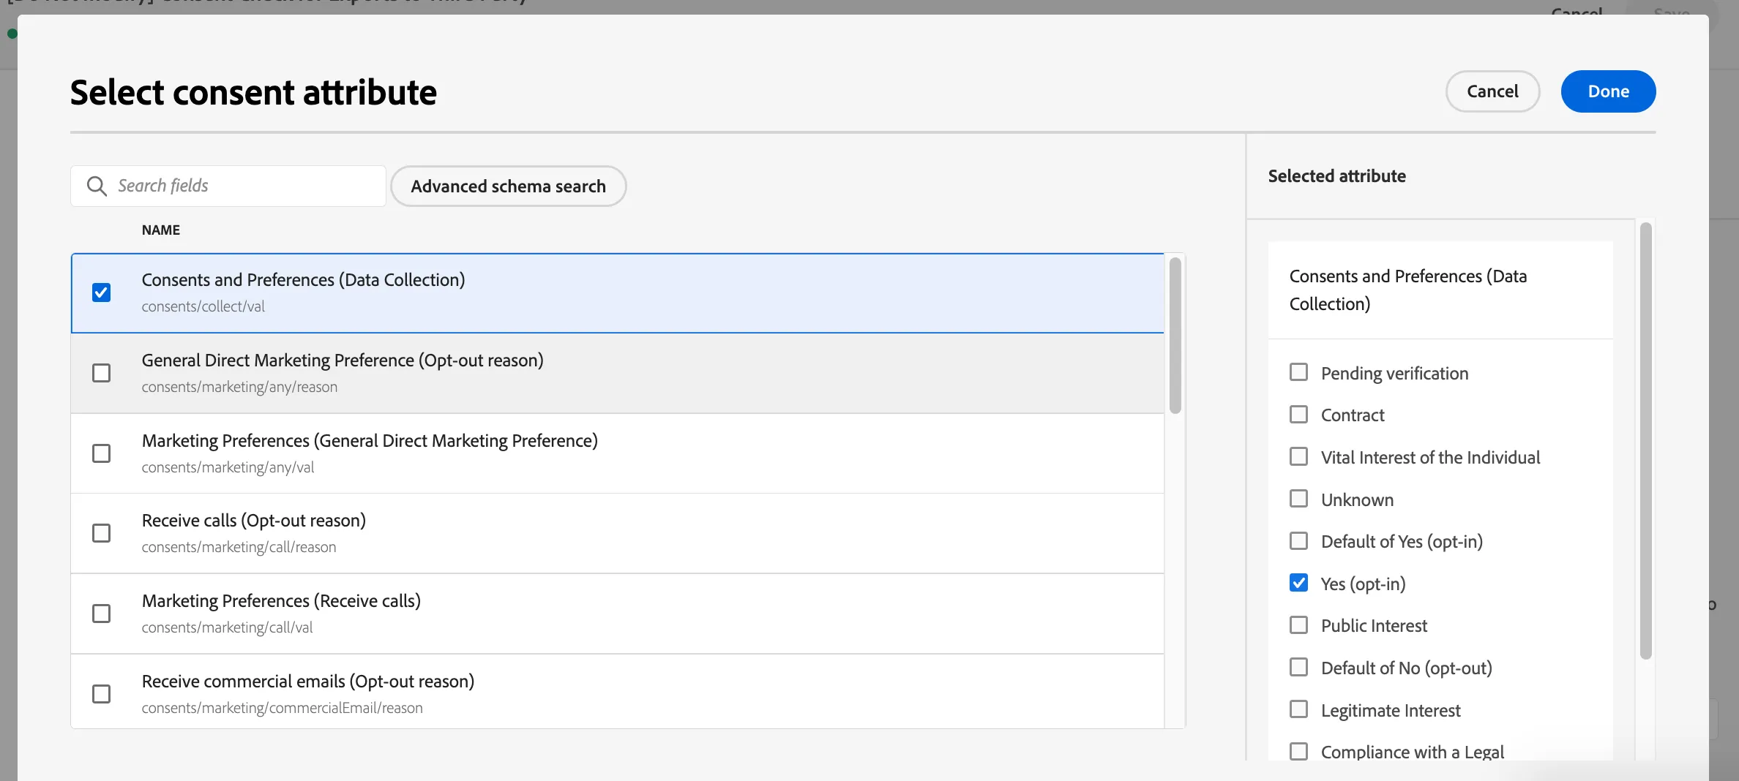Tick the Public Interest checkbox
This screenshot has height=781, width=1739.
[x=1298, y=625]
